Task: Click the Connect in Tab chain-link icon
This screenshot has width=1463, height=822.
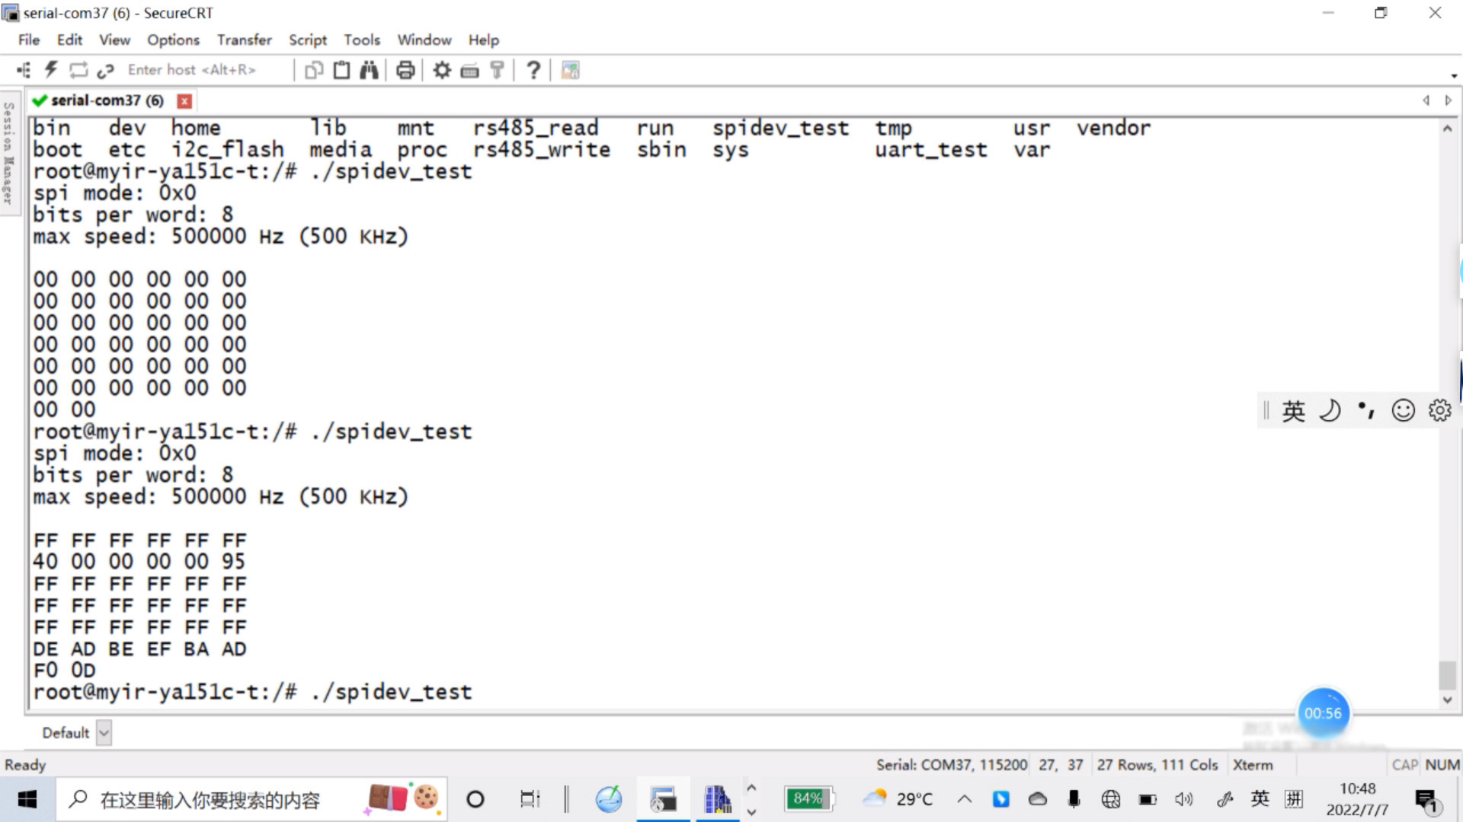Action: pyautogui.click(x=105, y=71)
